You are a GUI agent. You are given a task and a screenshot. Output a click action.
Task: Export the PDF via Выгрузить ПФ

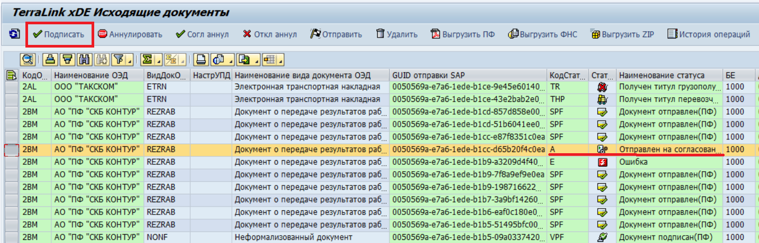pyautogui.click(x=463, y=35)
